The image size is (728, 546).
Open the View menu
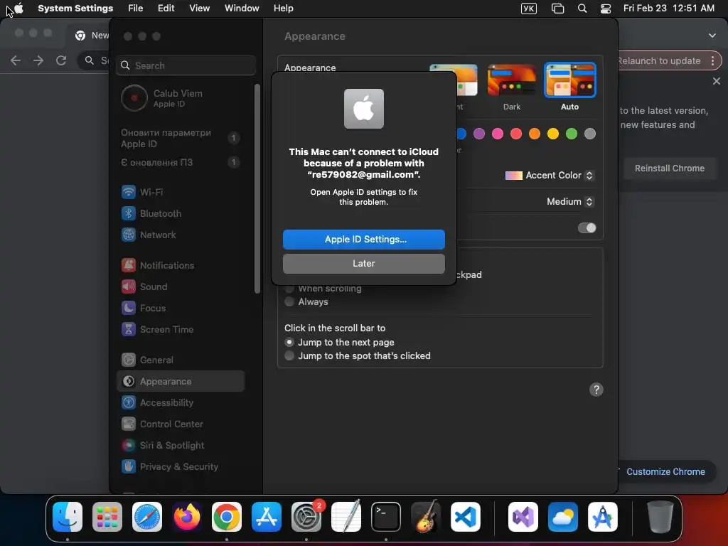[200, 9]
